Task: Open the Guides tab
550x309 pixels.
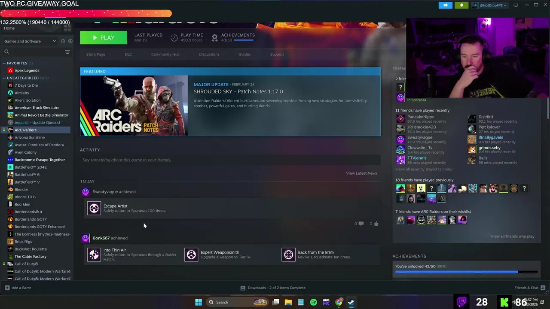Action: tap(244, 55)
